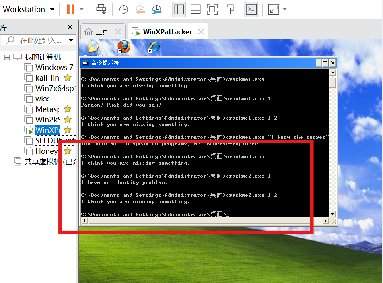Click the "Pardon? What did you say?" line
383x283 pixels.
click(x=121, y=105)
